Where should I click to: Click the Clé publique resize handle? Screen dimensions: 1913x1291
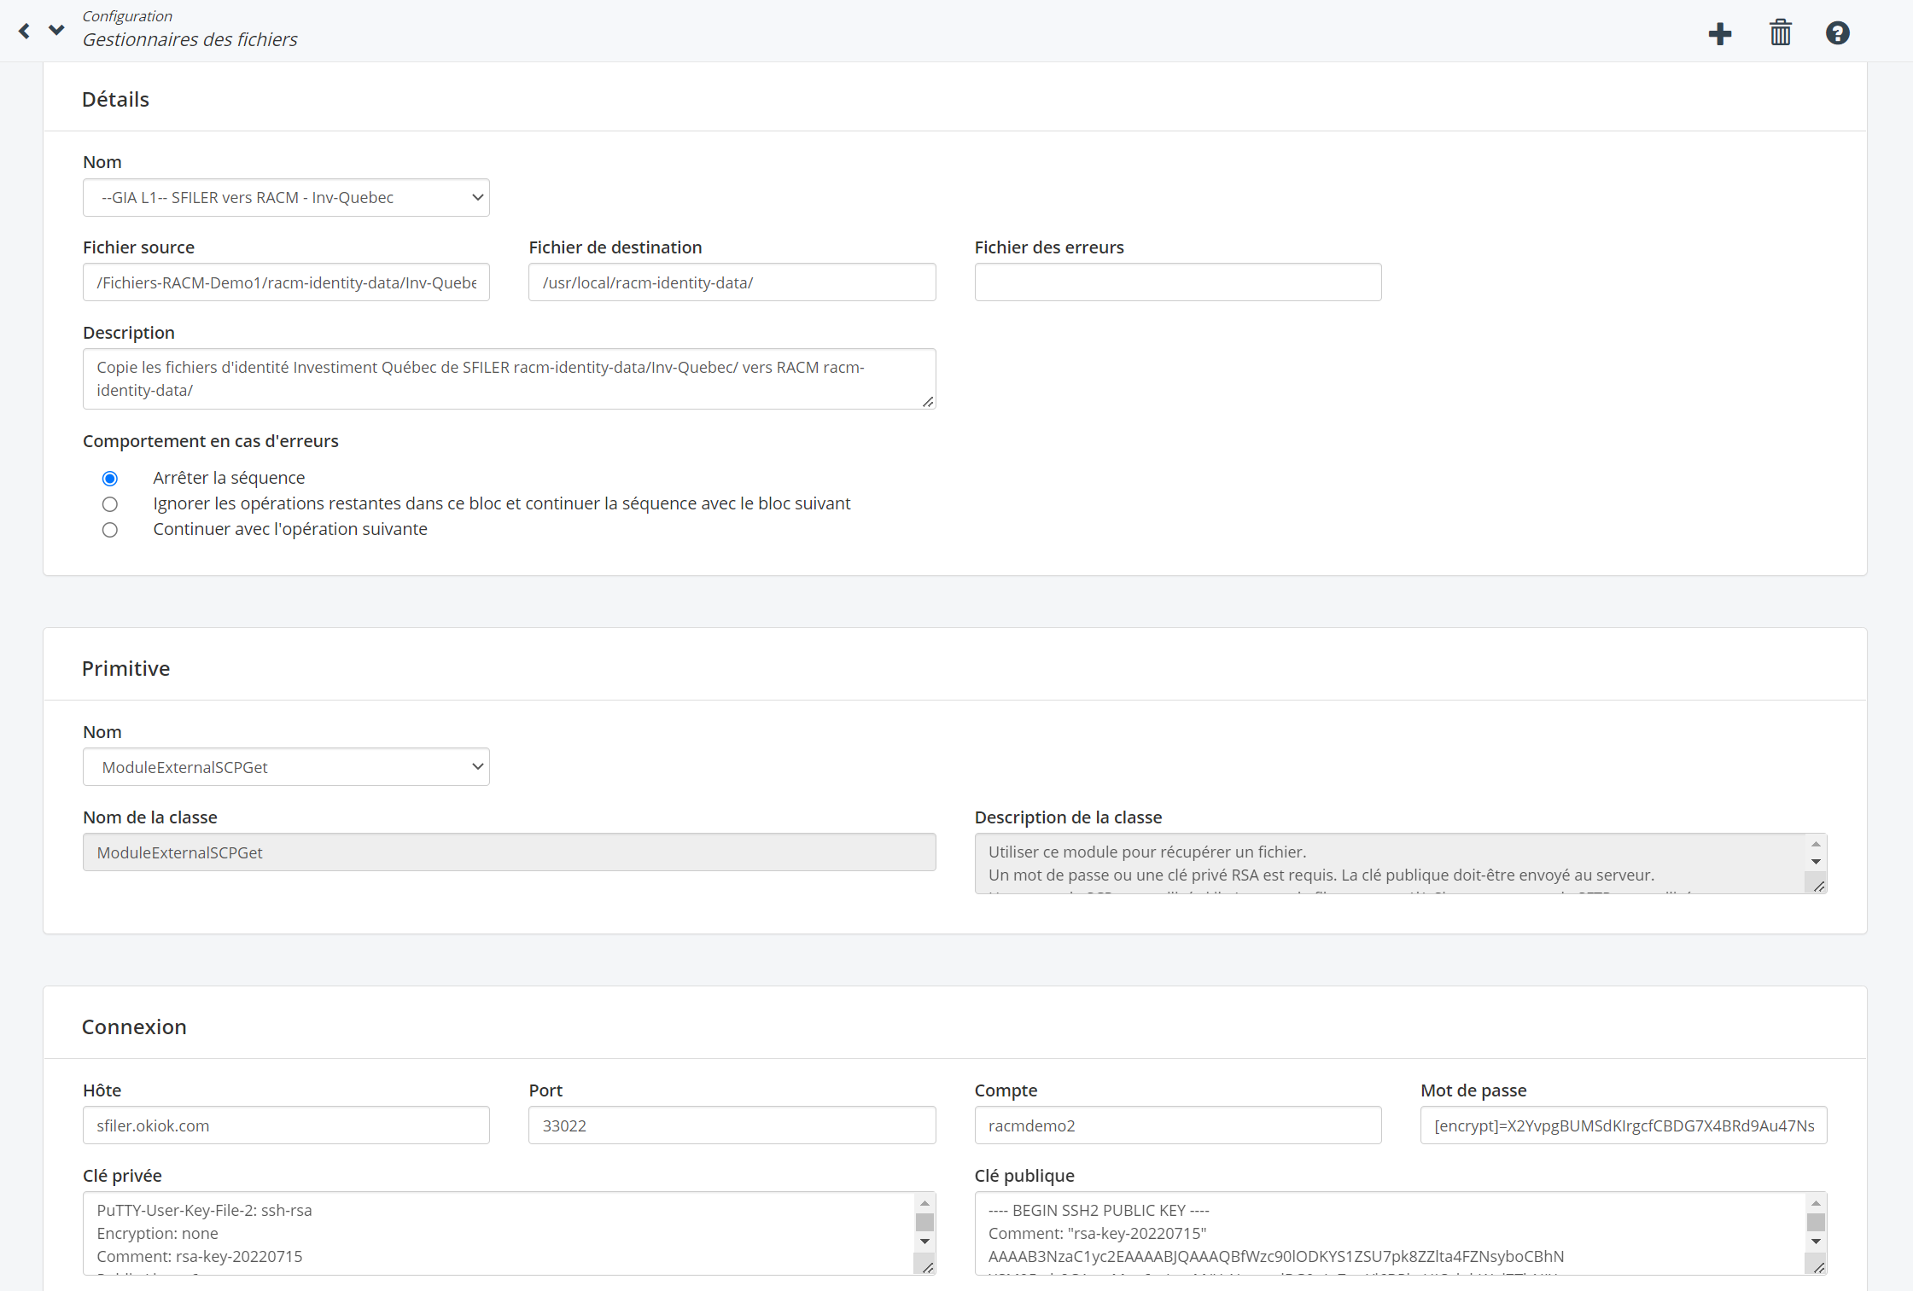[x=1819, y=1267]
